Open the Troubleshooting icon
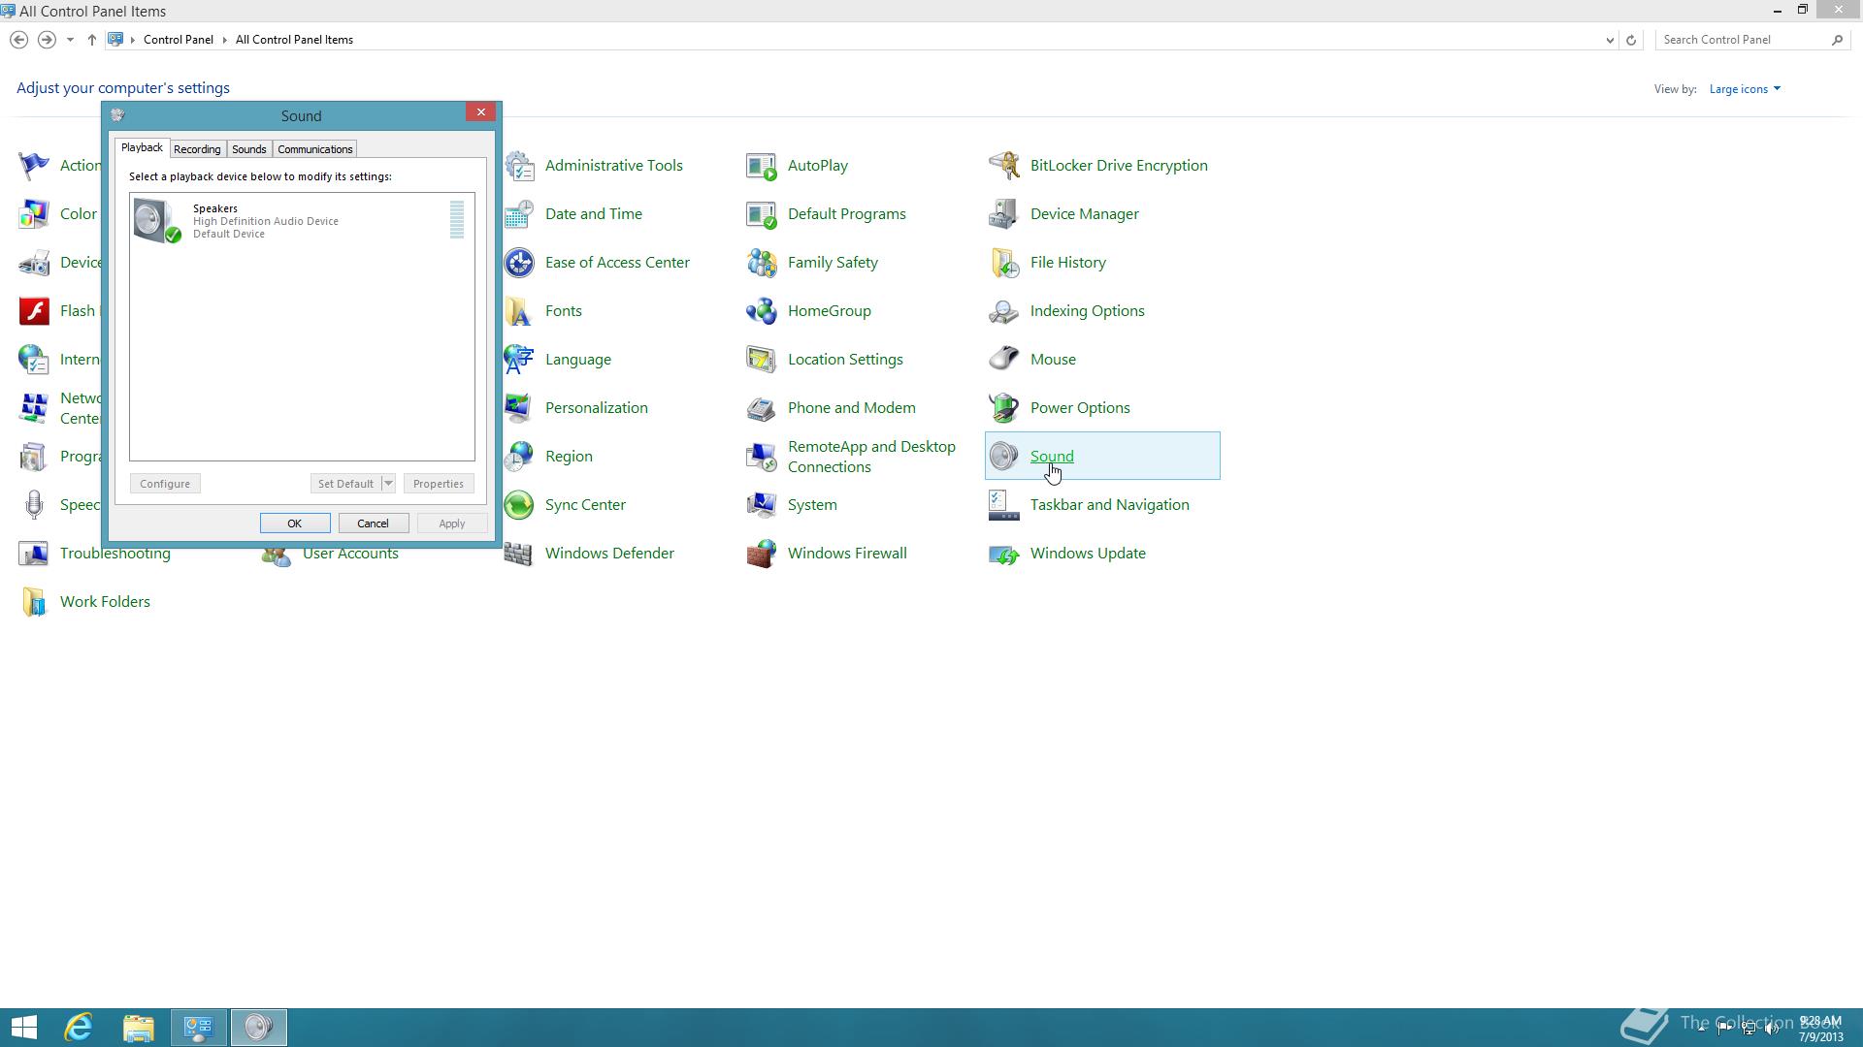1863x1047 pixels. (x=34, y=554)
